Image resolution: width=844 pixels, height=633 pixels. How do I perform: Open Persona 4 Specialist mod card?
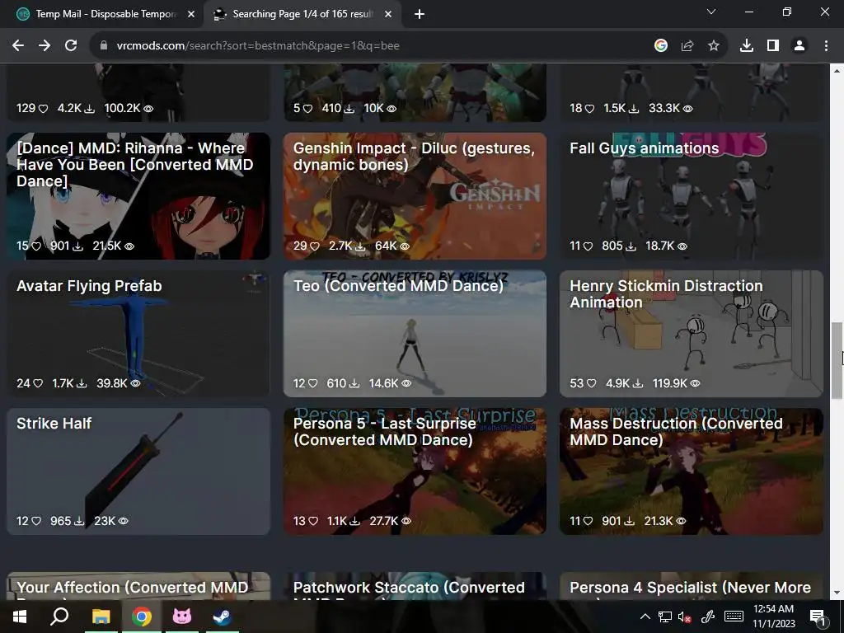pyautogui.click(x=690, y=588)
